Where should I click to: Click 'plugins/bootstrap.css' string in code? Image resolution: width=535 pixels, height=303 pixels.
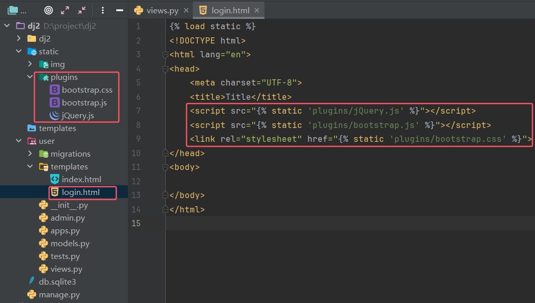point(448,139)
